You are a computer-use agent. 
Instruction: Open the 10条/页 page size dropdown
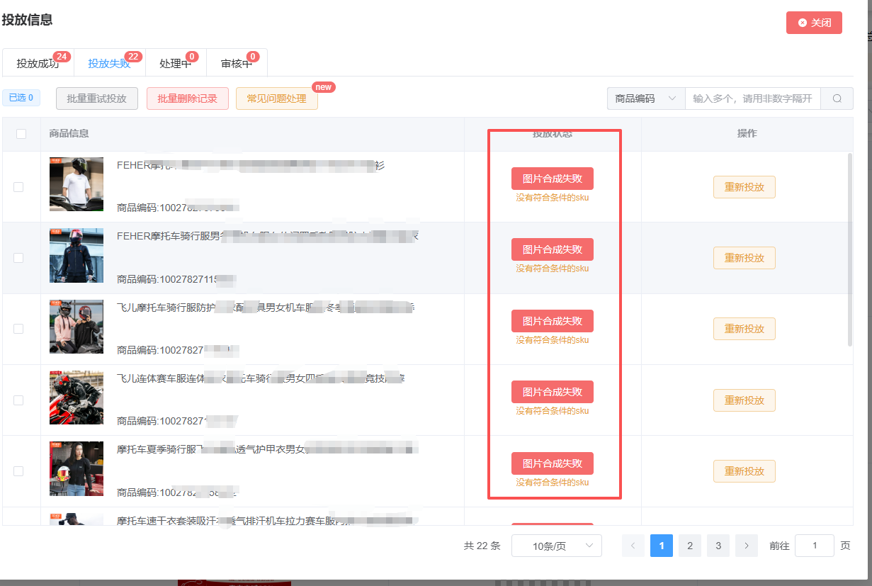click(x=556, y=546)
